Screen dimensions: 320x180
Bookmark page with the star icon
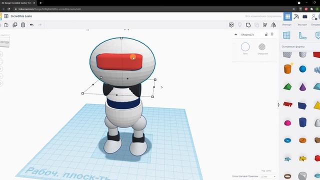293,9
